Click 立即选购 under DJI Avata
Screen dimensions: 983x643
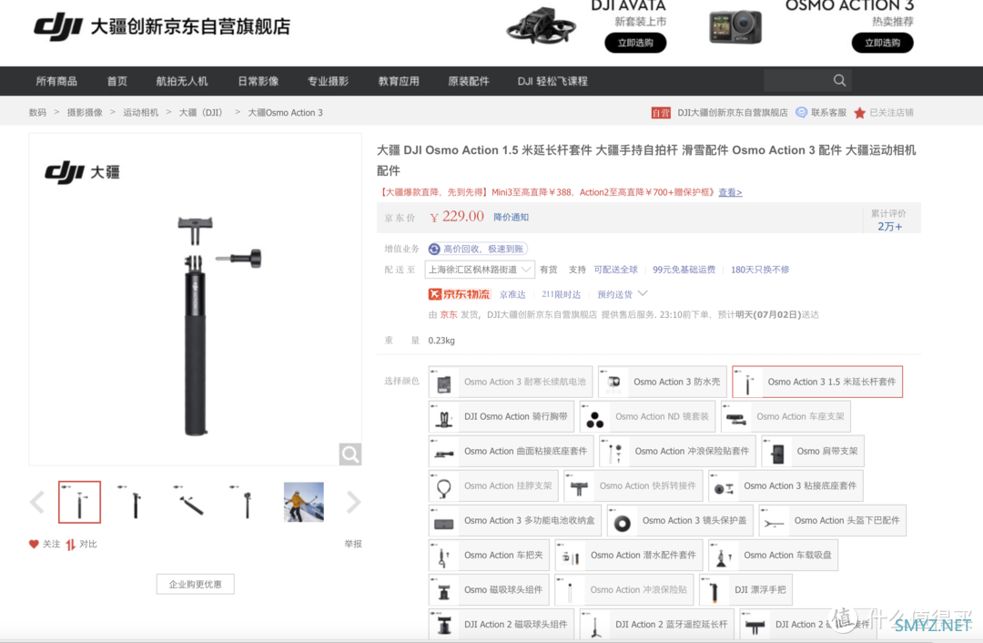point(635,43)
